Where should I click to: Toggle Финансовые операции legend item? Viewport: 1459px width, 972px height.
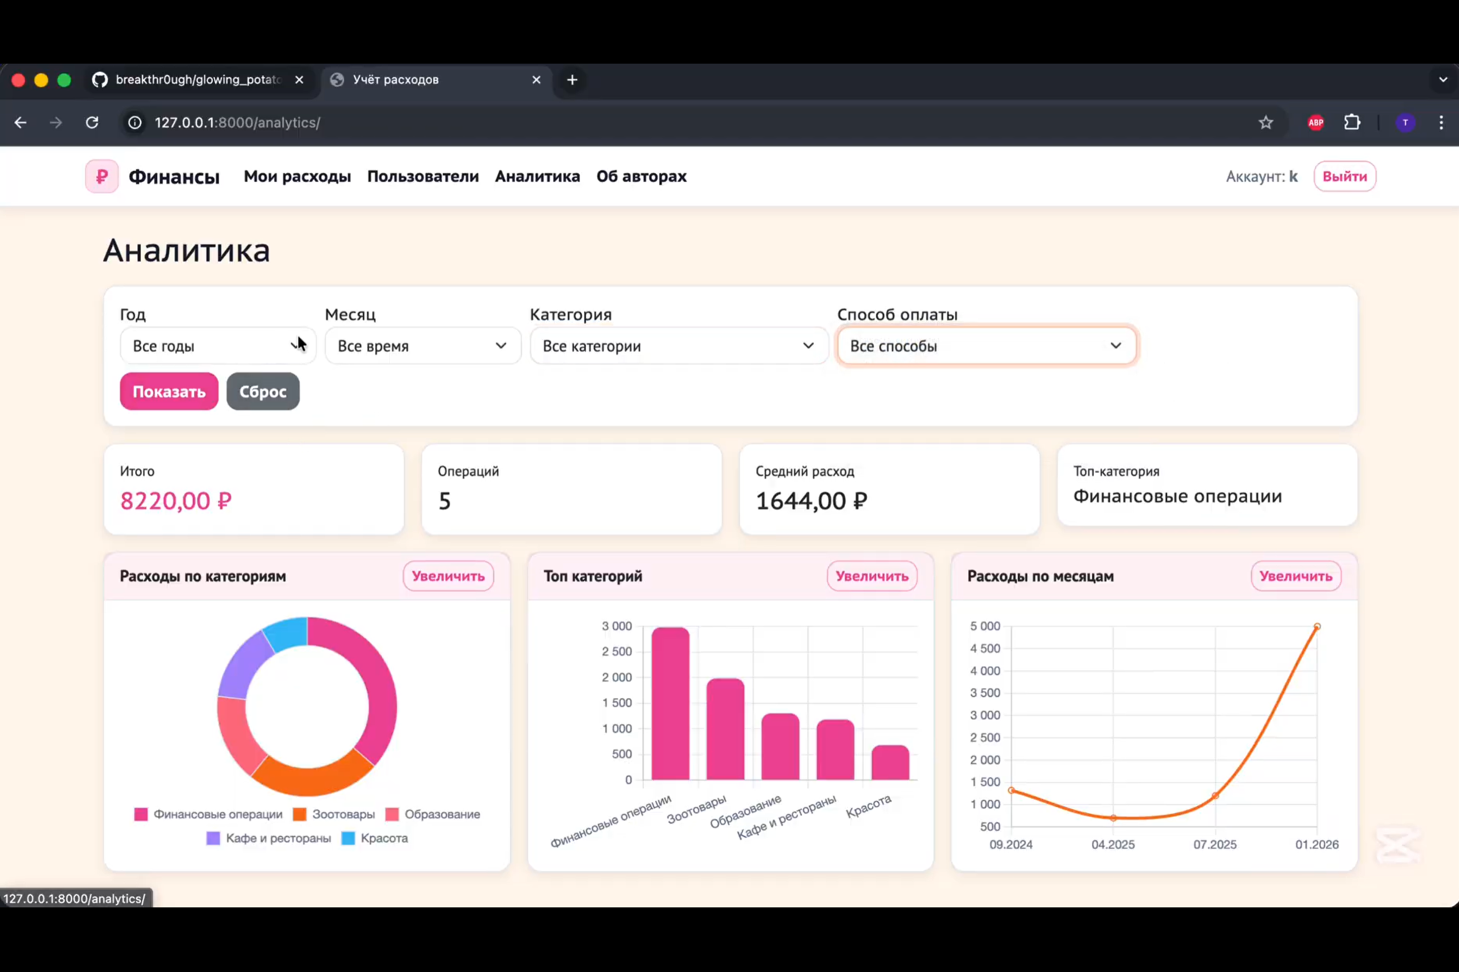click(209, 814)
